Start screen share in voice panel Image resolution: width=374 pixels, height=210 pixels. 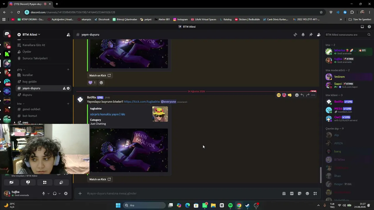pos(28,182)
